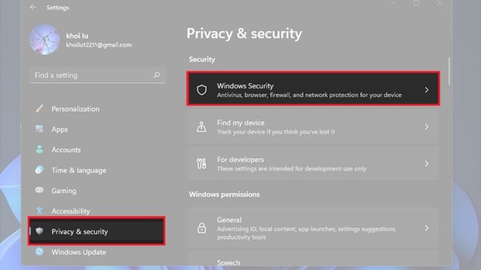Open the khoi lu profile avatar
Viewport: 481px width, 270px height.
tap(45, 40)
